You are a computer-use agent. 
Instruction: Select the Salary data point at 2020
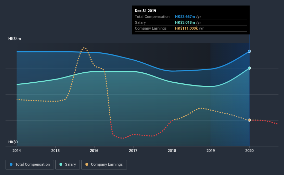pyautogui.click(x=249, y=68)
